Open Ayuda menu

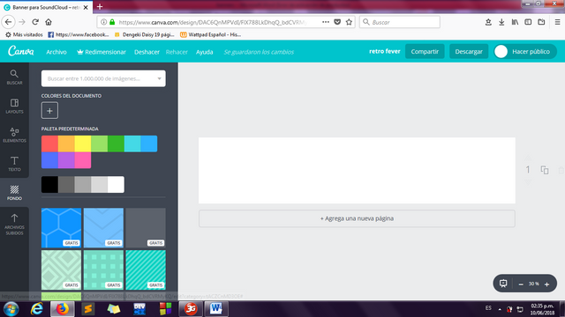(204, 52)
